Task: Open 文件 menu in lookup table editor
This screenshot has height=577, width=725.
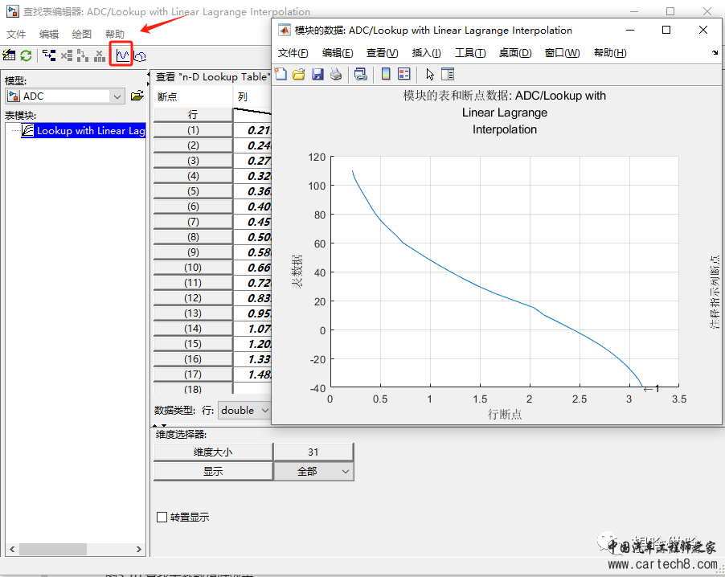Action: (16, 35)
